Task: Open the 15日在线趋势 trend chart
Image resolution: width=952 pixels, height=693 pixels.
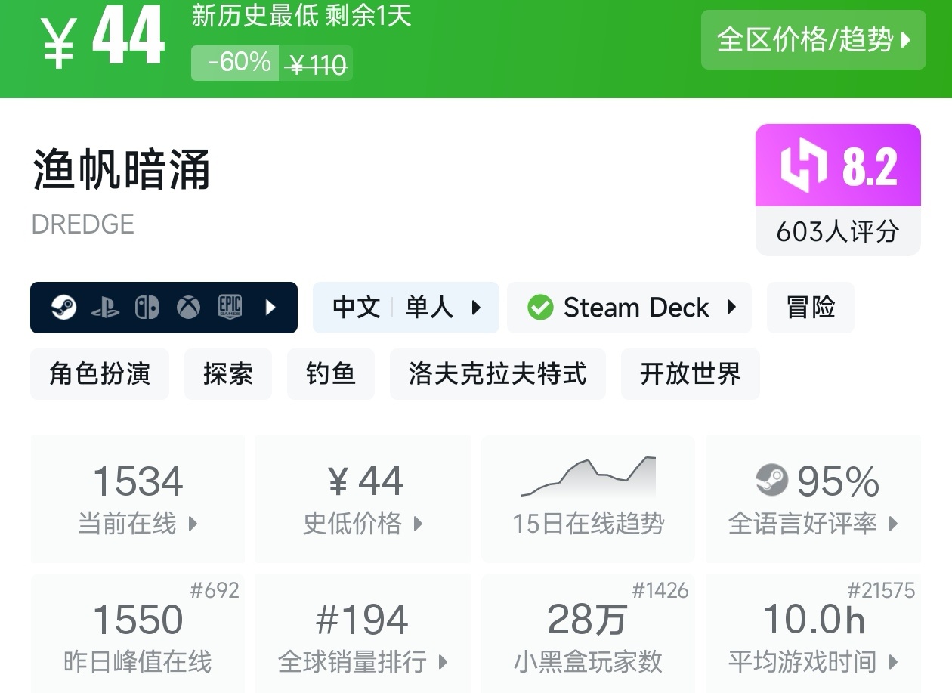Action: (588, 499)
